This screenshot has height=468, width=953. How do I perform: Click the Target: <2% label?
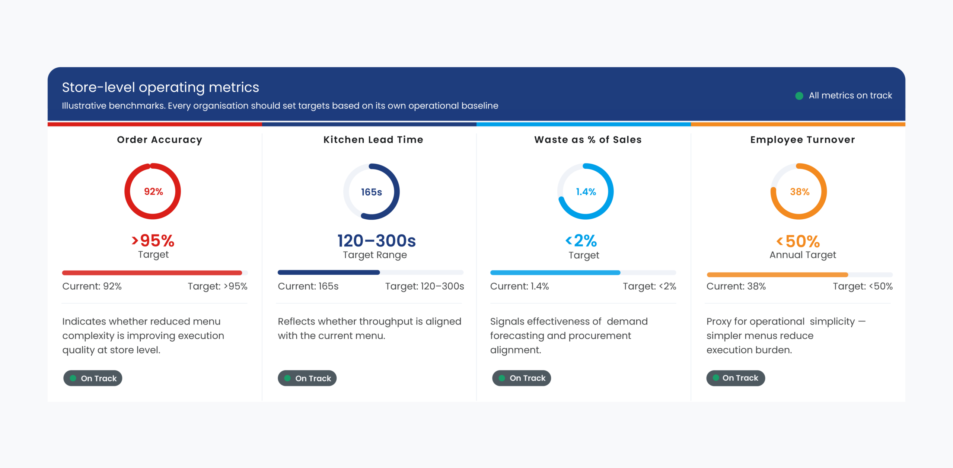650,286
